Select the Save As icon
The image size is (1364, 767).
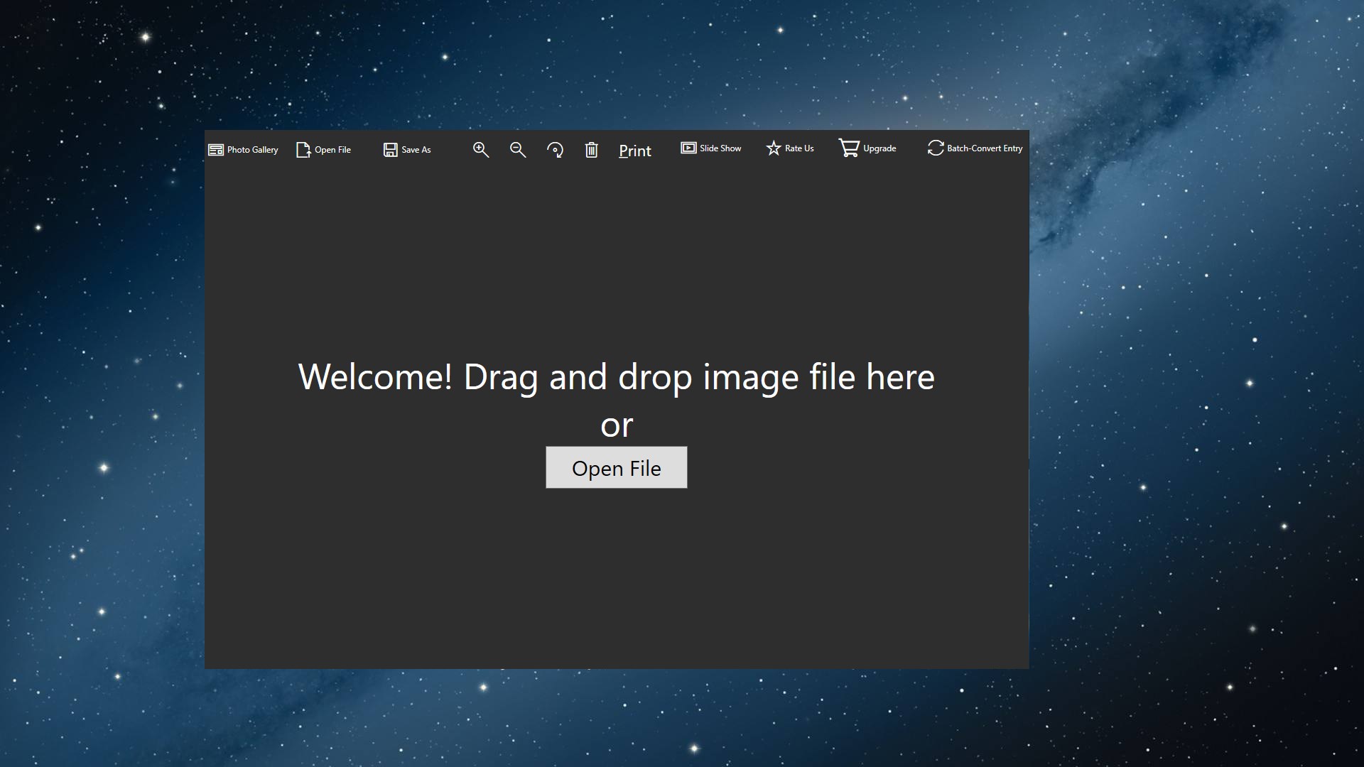coord(390,149)
